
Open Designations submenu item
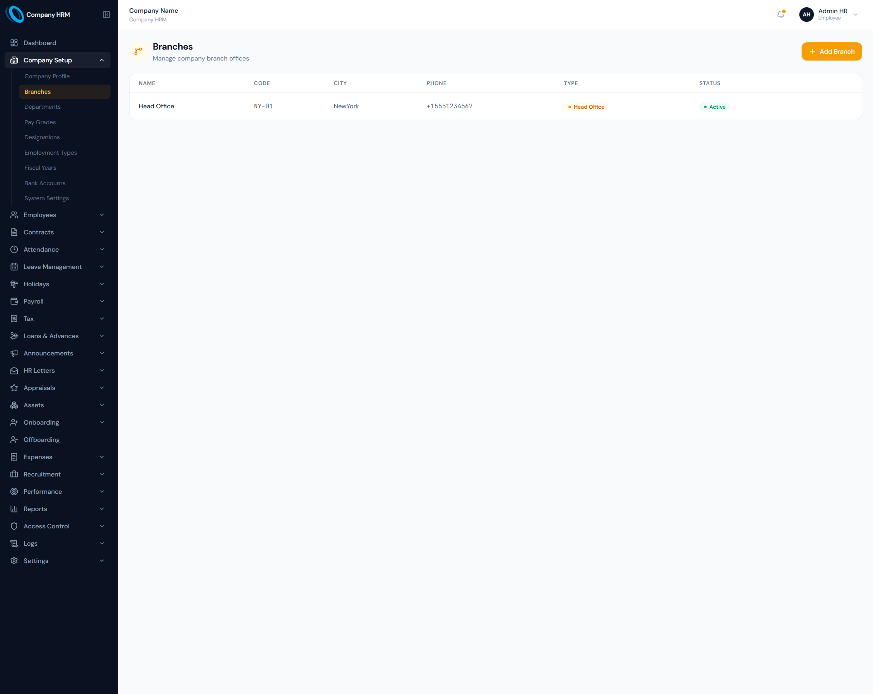pos(65,137)
